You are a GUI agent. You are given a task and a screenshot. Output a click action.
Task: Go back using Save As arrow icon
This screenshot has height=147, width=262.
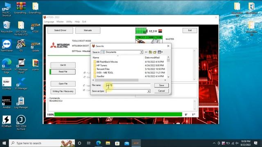point(146,52)
